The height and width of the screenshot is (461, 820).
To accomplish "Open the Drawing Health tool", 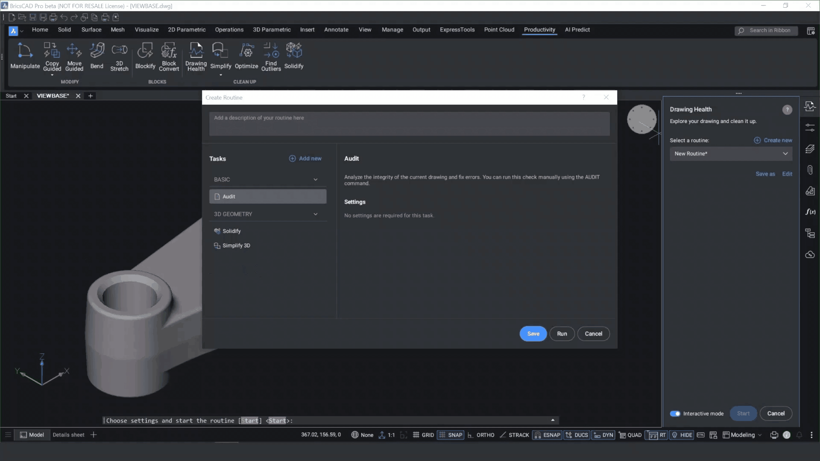I will point(196,56).
